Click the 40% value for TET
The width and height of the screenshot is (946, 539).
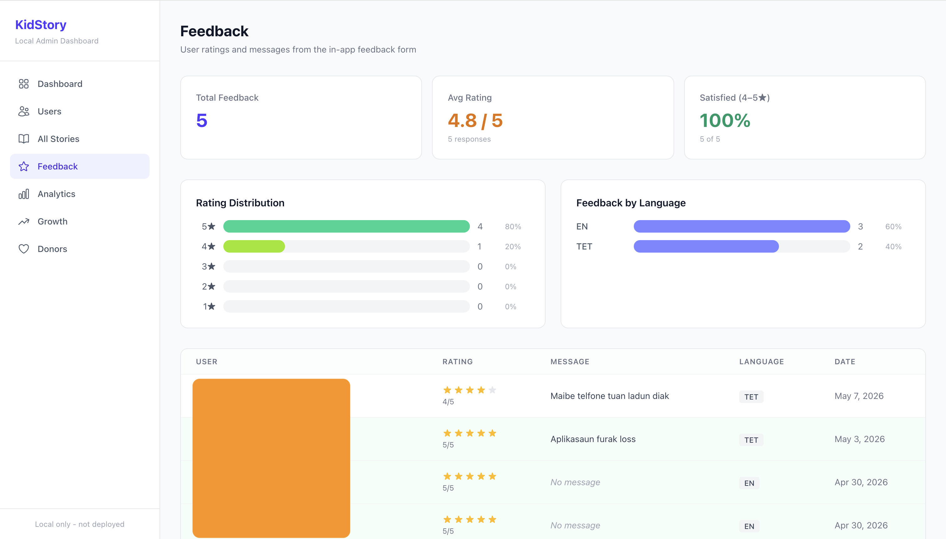[x=893, y=247]
